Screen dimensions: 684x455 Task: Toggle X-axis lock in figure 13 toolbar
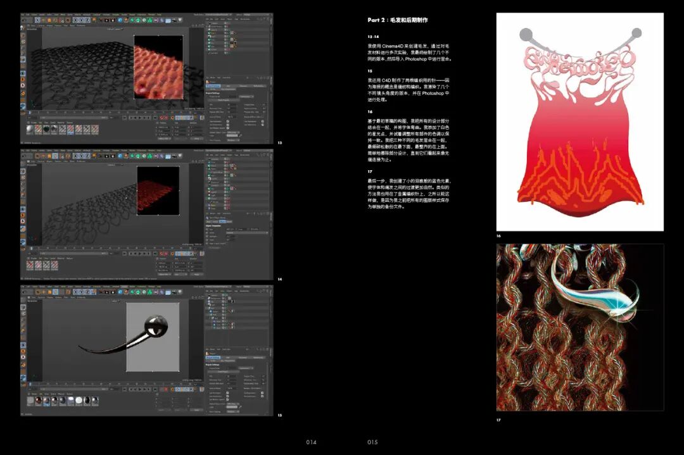(75, 20)
